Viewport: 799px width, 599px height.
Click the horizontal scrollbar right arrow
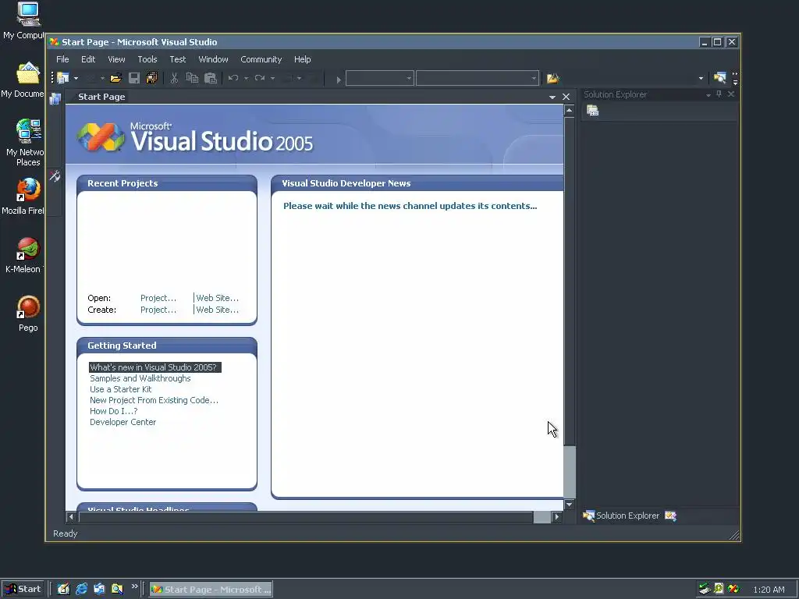click(556, 517)
